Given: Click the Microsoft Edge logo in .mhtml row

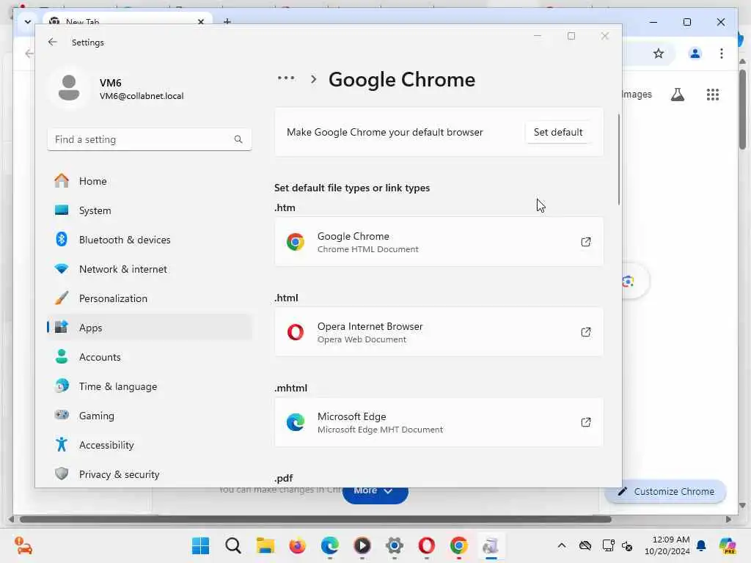Looking at the screenshot, I should pyautogui.click(x=296, y=422).
